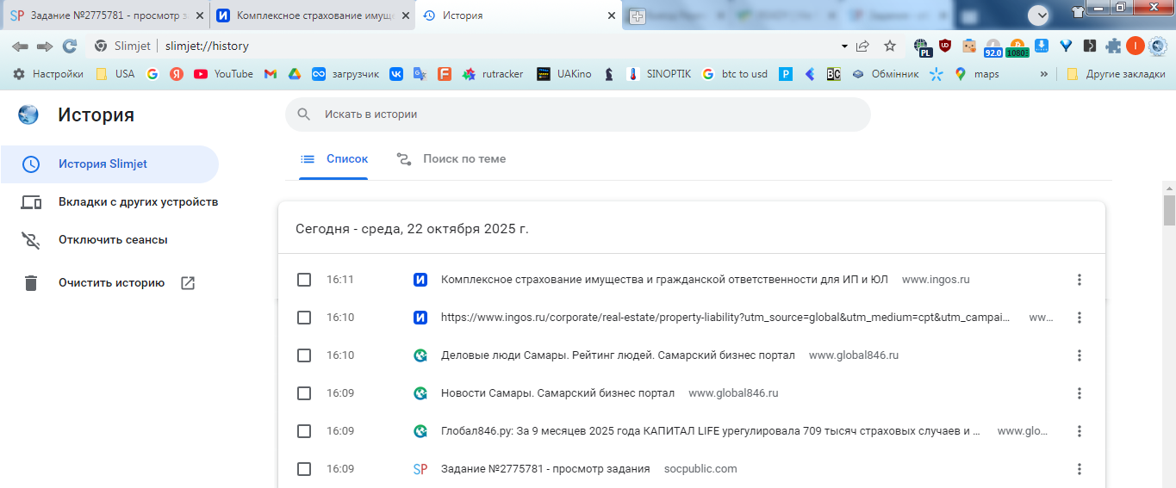Open the orange bitcoin price extension
Image resolution: width=1176 pixels, height=488 pixels.
(1017, 47)
